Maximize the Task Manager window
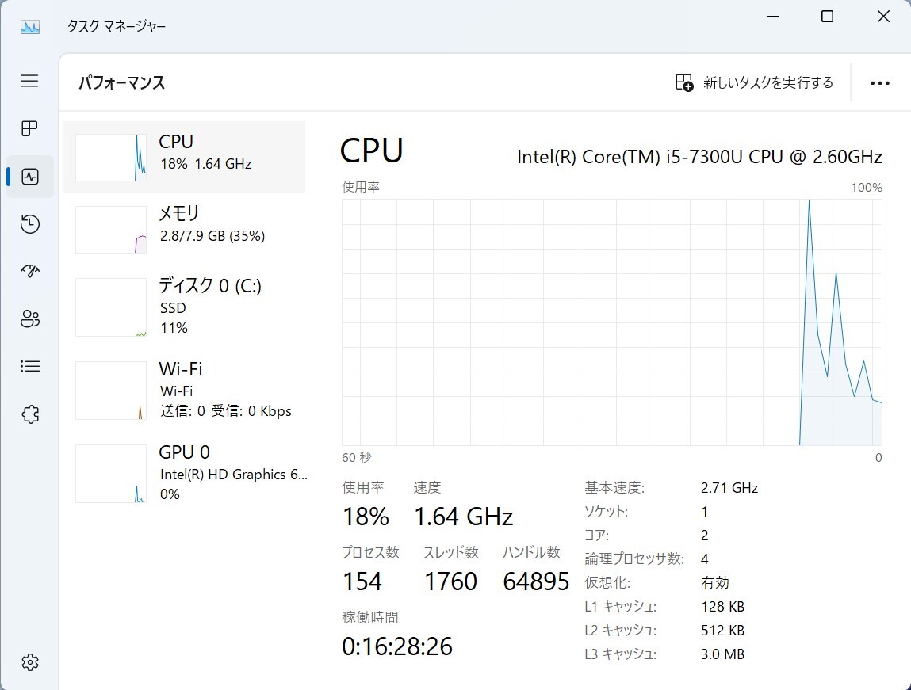This screenshot has height=690, width=911. [x=827, y=17]
